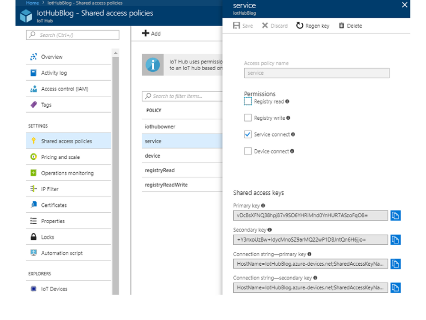Click the Pricing and scale icon
426x320 pixels.
33,157
